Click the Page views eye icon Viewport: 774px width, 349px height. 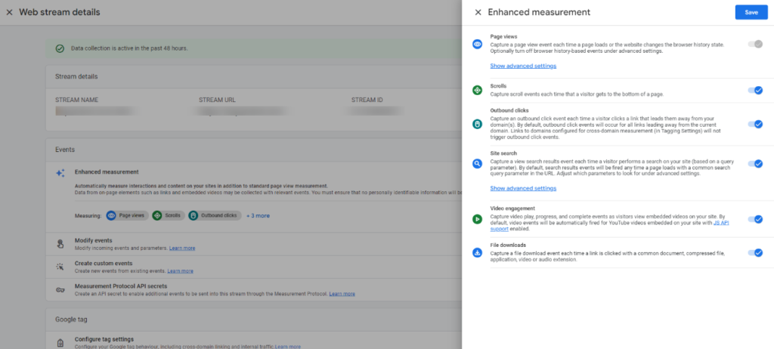click(x=477, y=45)
